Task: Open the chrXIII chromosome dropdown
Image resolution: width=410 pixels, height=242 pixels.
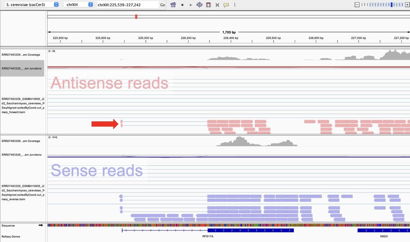Action: (x=78, y=5)
